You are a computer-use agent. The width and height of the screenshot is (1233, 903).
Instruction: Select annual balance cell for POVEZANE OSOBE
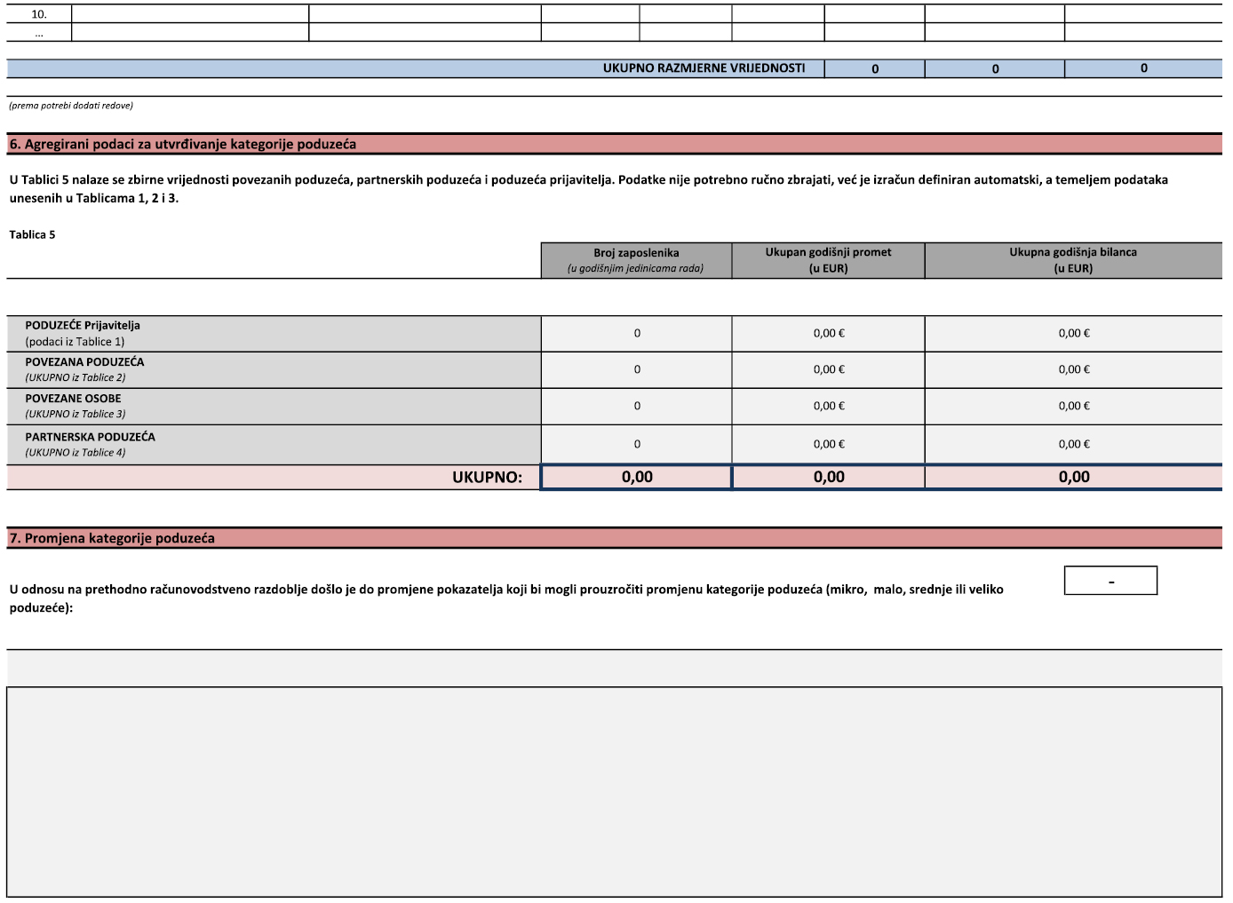[x=1073, y=407]
